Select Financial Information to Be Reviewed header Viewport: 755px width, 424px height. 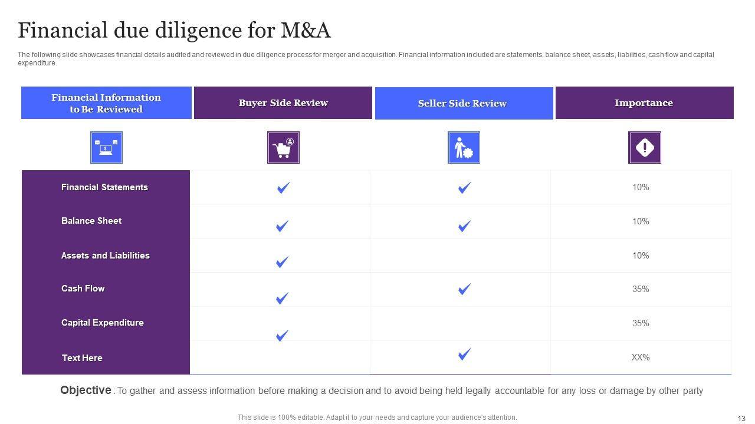click(106, 103)
